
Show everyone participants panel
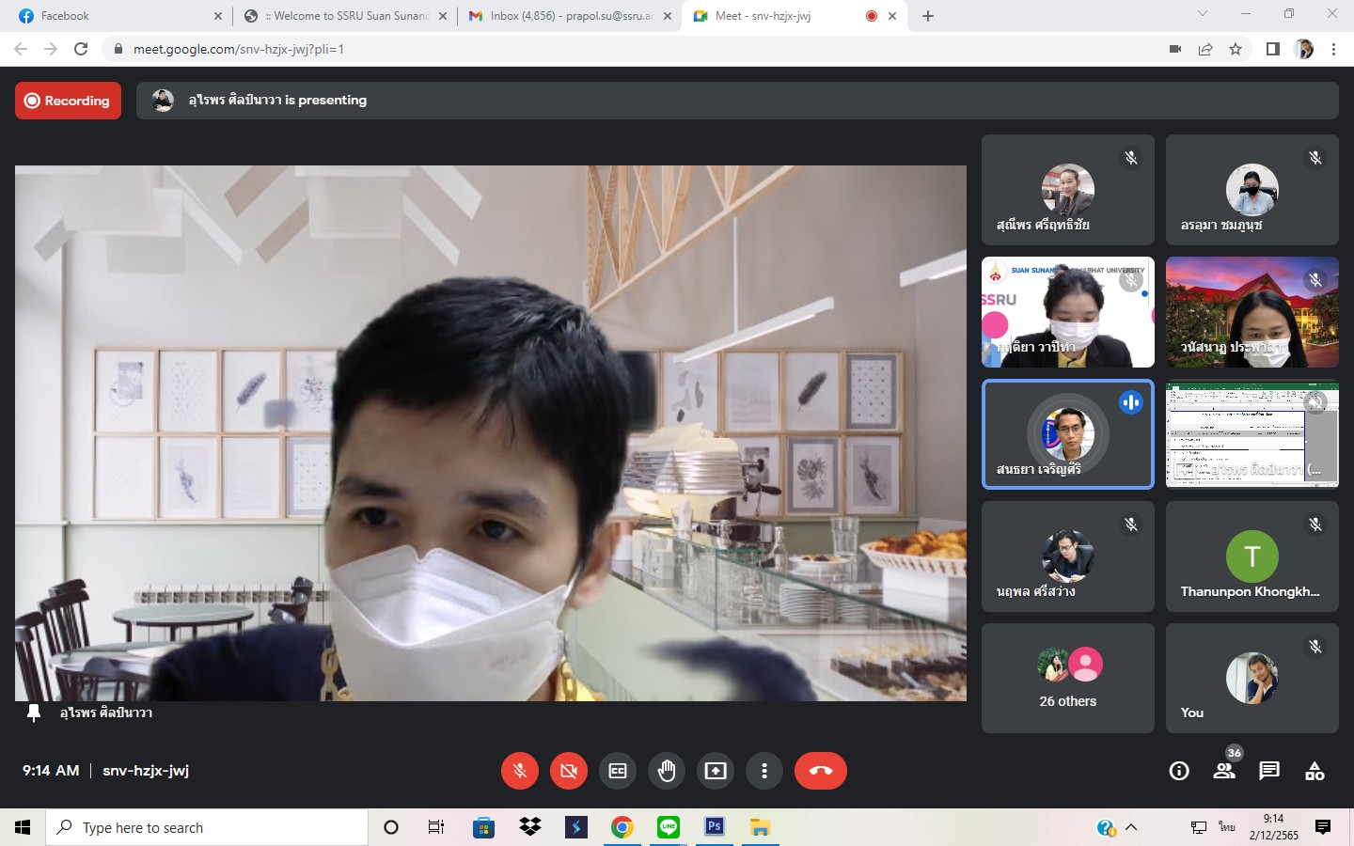1224,771
